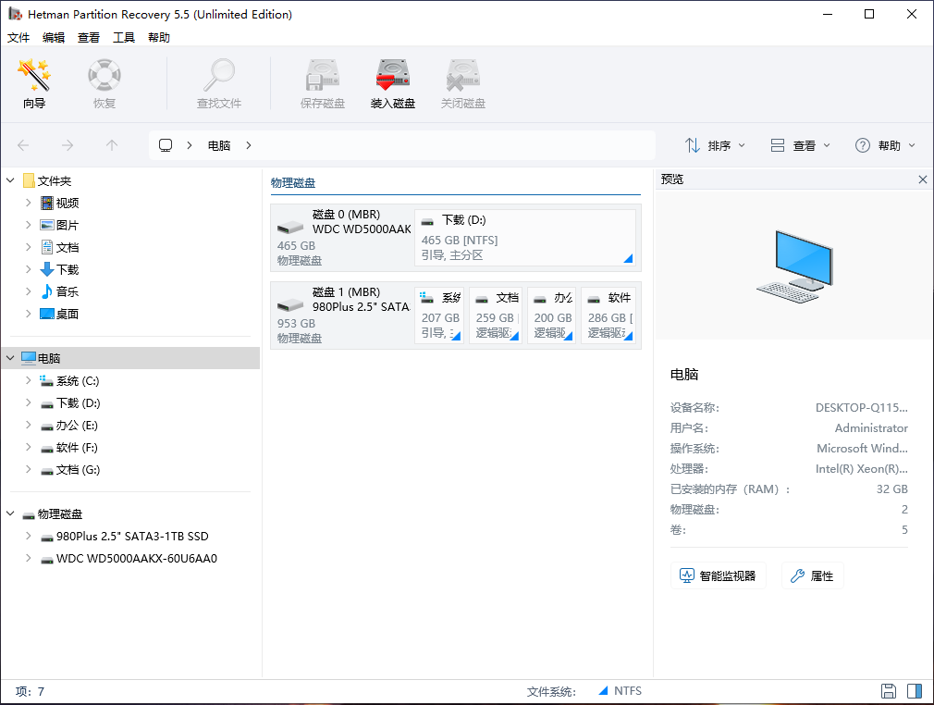Select 视频 folder in the tree
This screenshot has height=705, width=934.
(x=59, y=204)
